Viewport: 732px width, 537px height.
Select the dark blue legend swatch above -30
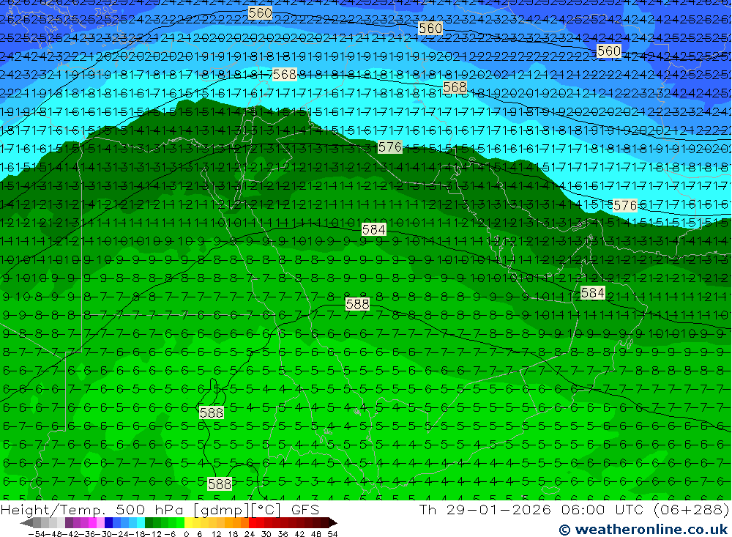click(109, 522)
